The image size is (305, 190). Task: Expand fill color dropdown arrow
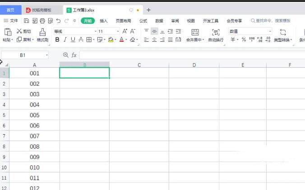[x=116, y=40]
